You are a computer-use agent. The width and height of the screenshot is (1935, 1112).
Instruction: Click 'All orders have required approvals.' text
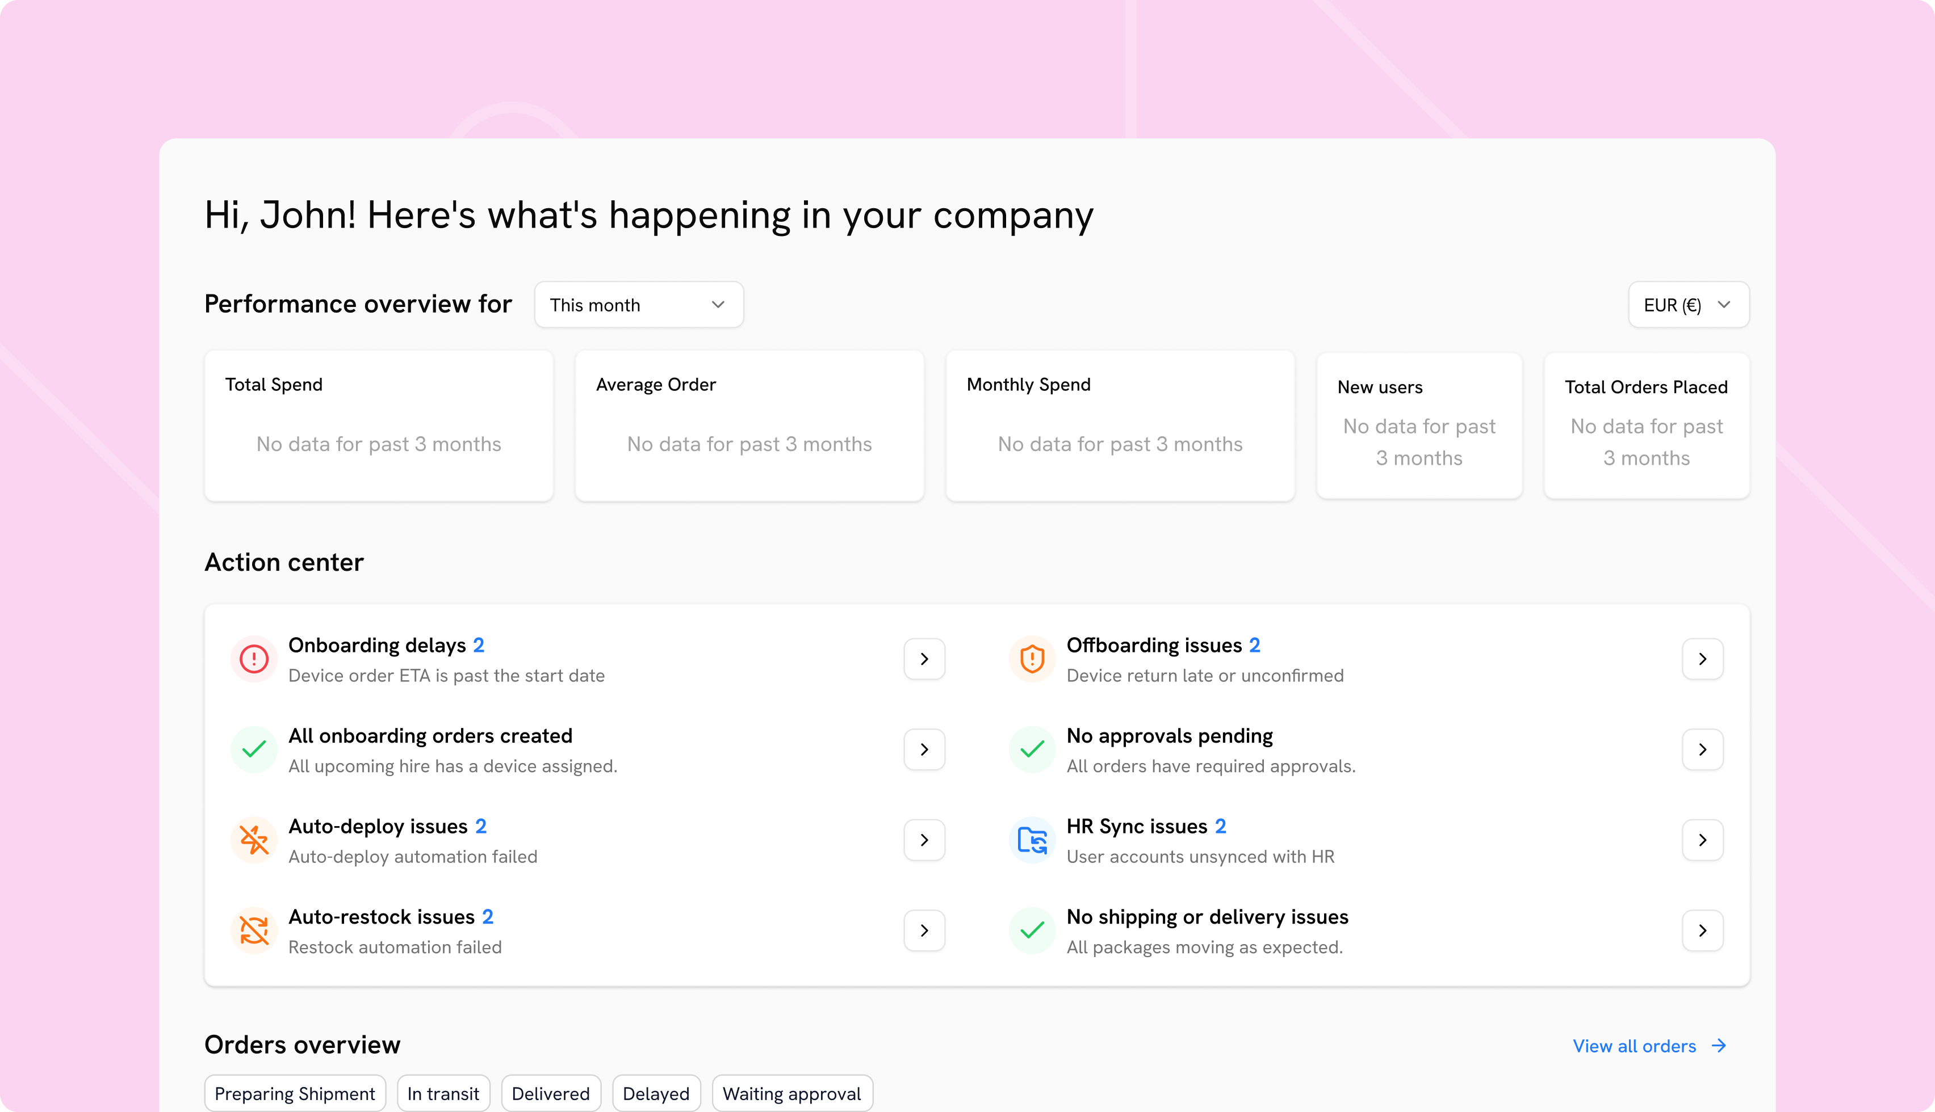point(1211,766)
